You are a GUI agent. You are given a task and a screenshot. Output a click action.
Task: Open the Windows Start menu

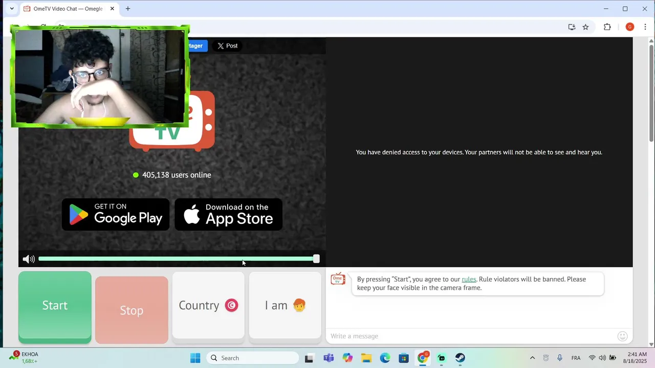pos(195,358)
